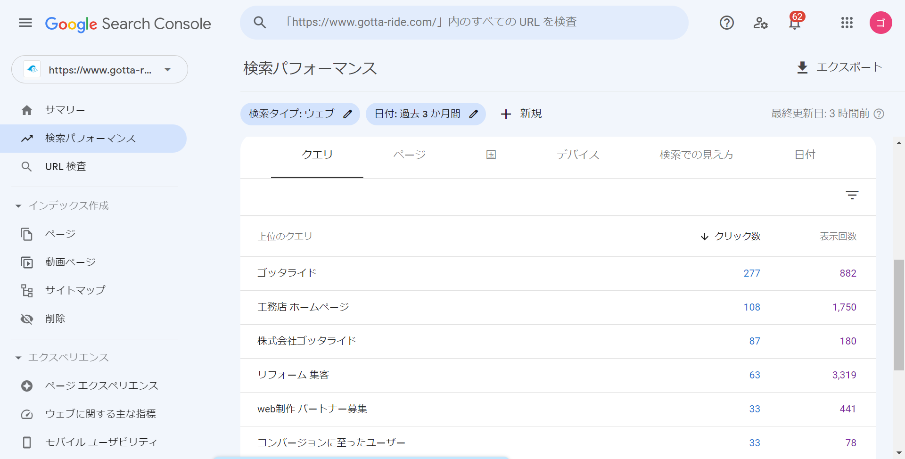The image size is (905, 459).
Task: Open users and permissions settings icon
Action: pyautogui.click(x=760, y=23)
